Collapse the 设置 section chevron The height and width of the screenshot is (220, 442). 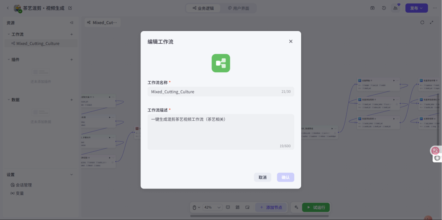click(72, 174)
